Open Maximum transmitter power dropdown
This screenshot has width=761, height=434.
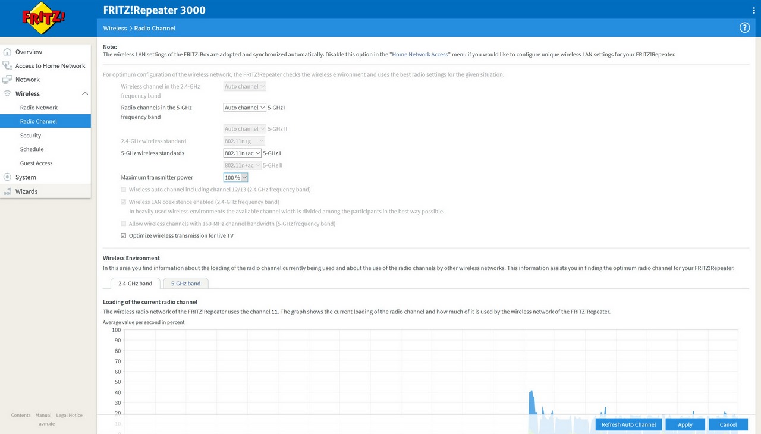235,177
